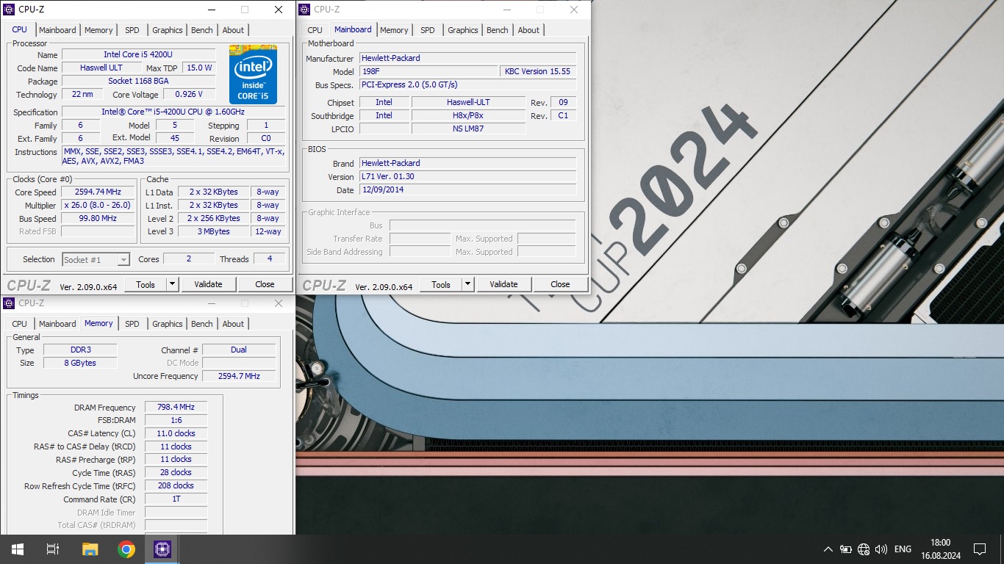The image size is (1004, 564).
Task: Switch to CPU tab in Memory window
Action: tap(20, 324)
